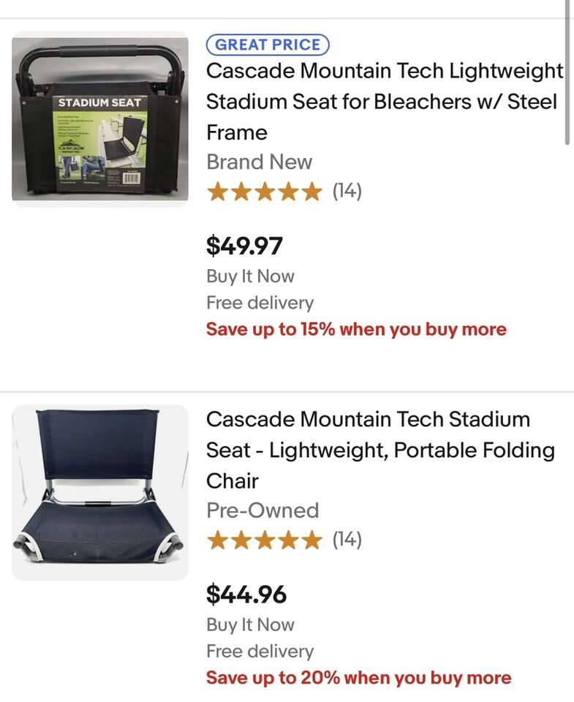Click the $49.97 price
Image resolution: width=574 pixels, height=702 pixels.
[x=244, y=246]
